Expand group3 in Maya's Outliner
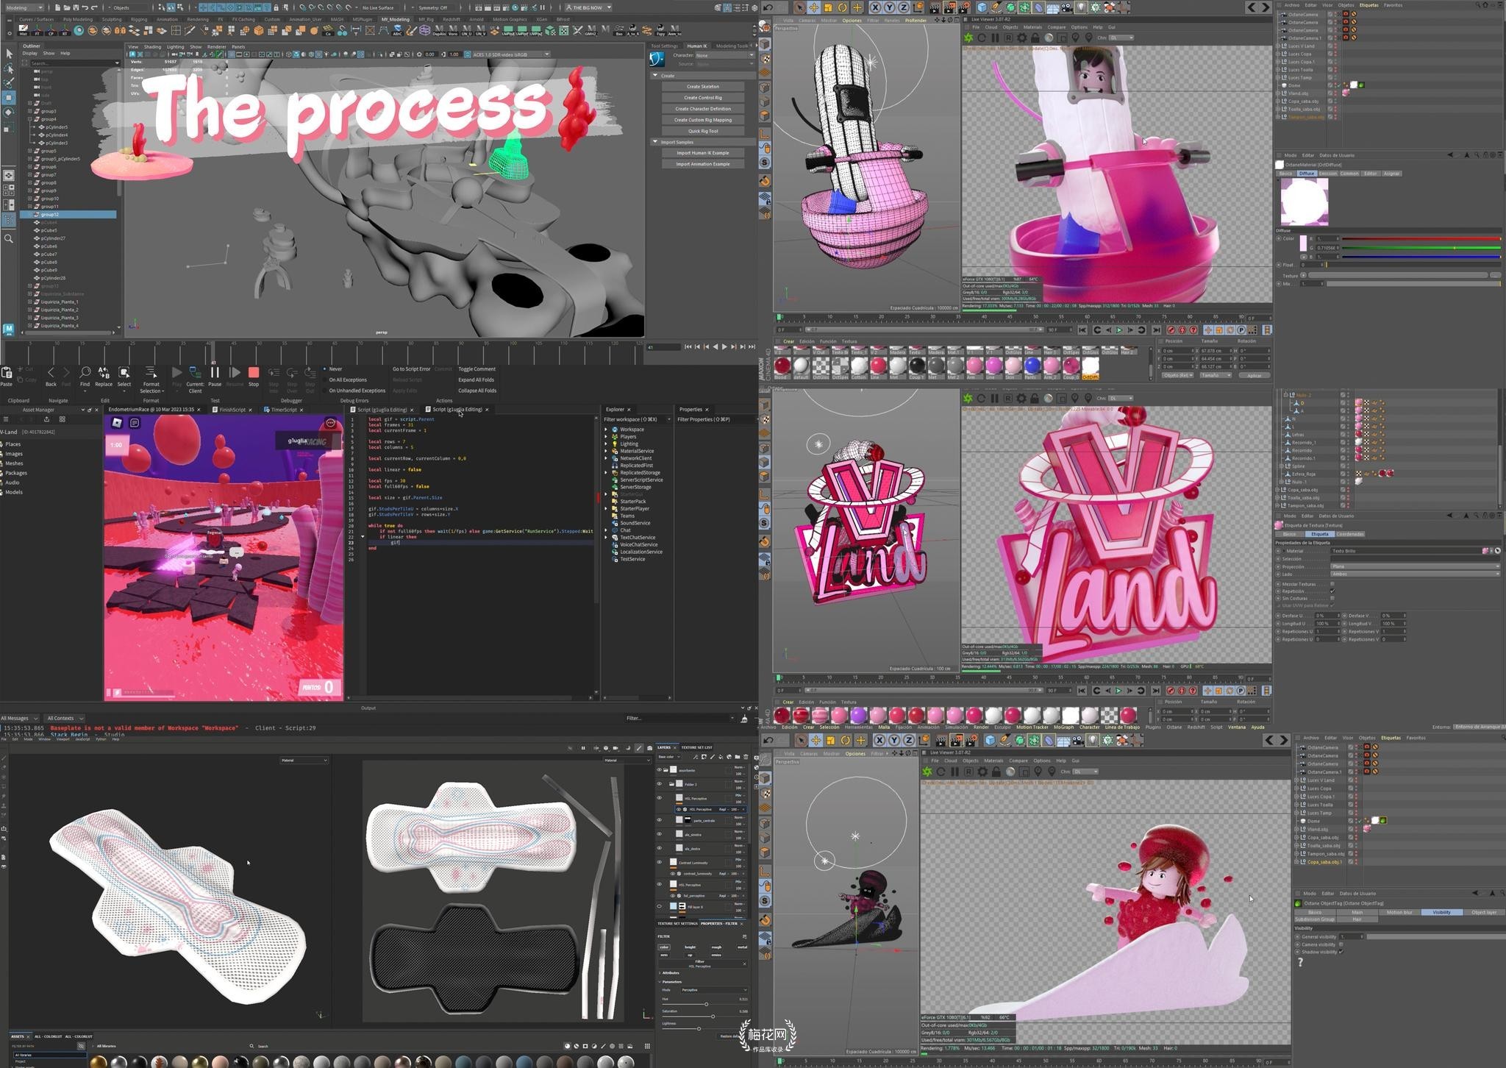1506x1068 pixels. coord(30,111)
